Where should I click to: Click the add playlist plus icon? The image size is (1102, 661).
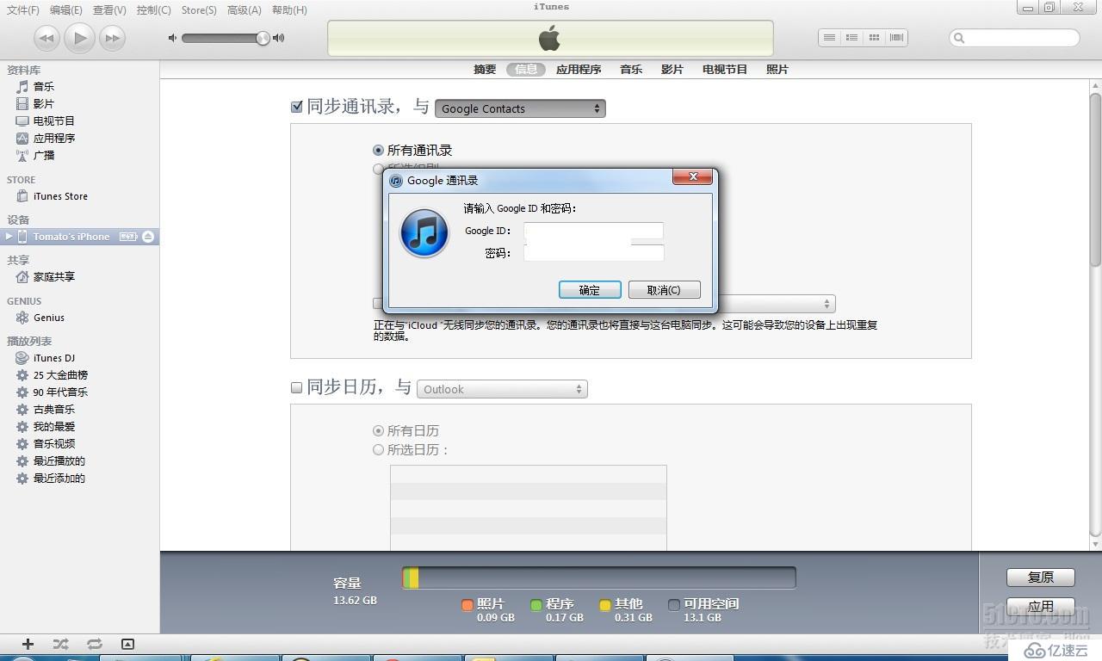coord(28,644)
